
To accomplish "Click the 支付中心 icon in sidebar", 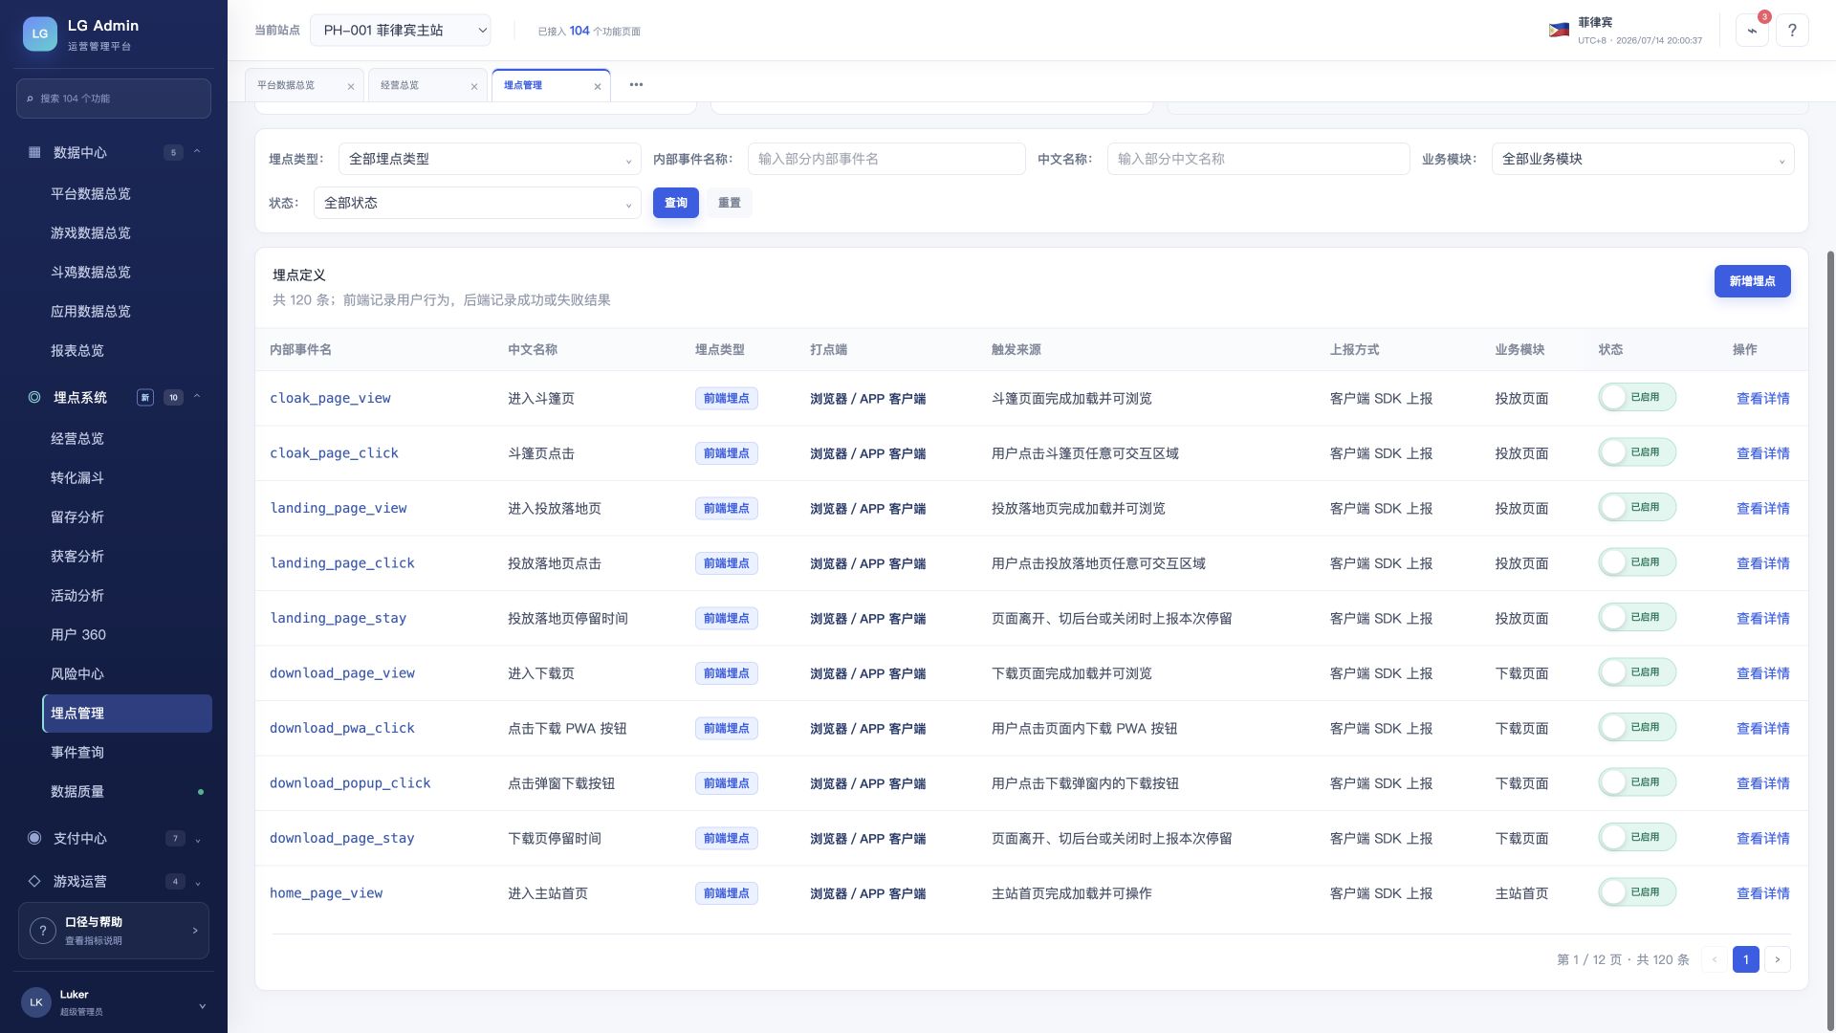I will tap(34, 838).
